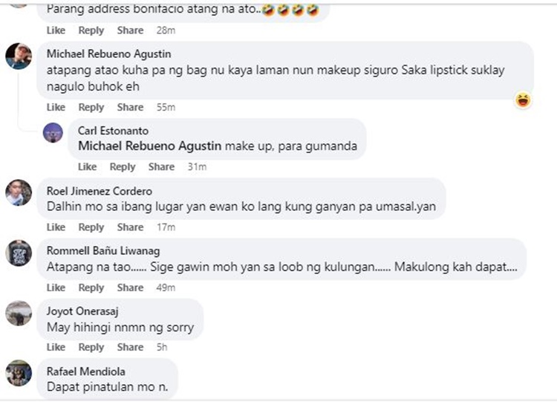Open the 55m timestamp on Michael's comment
557x402 pixels.
pyautogui.click(x=165, y=108)
